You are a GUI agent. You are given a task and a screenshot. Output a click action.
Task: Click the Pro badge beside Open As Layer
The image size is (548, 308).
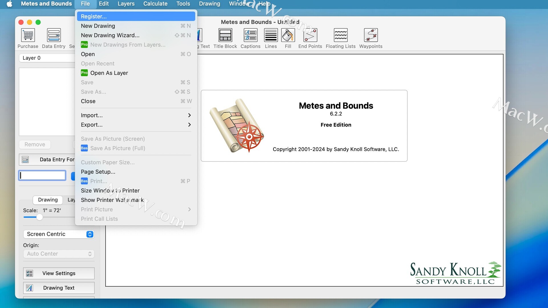84,73
